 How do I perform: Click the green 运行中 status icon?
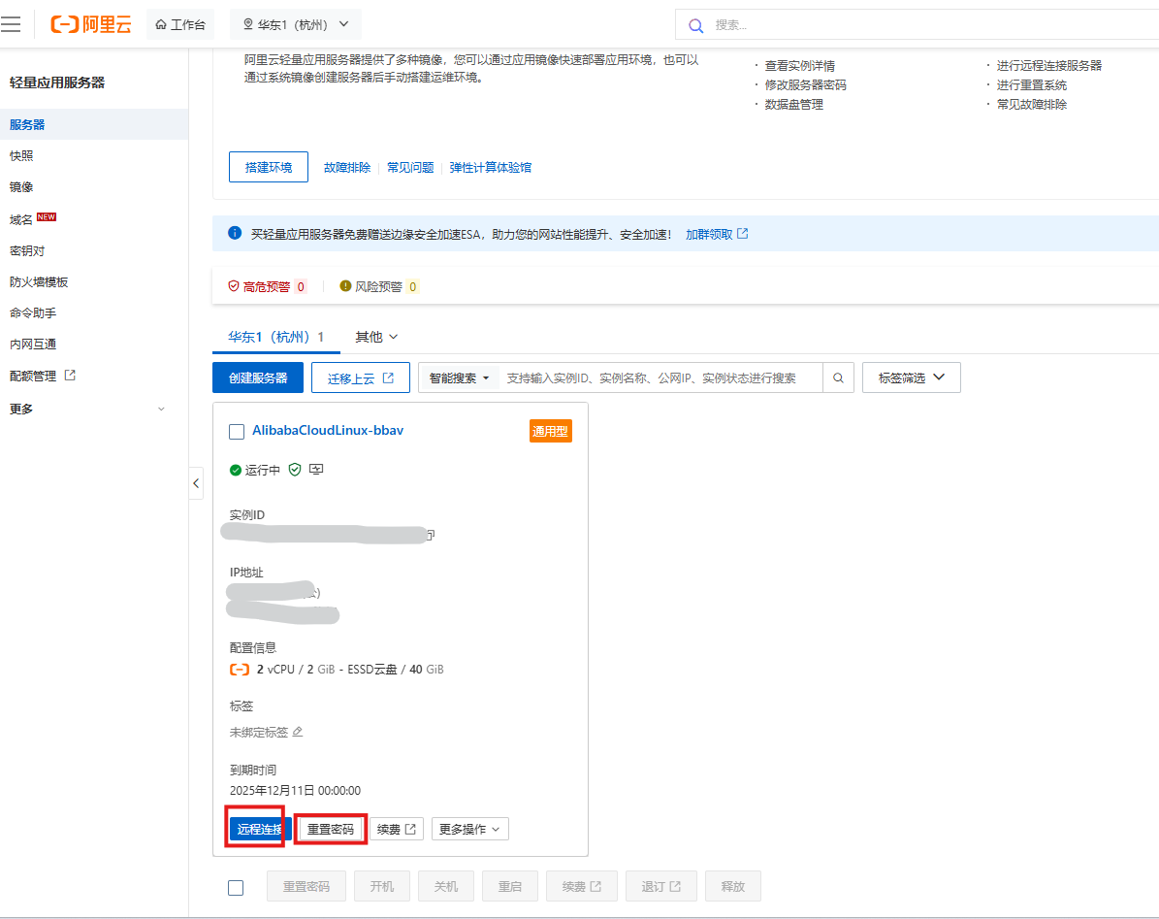tap(235, 471)
